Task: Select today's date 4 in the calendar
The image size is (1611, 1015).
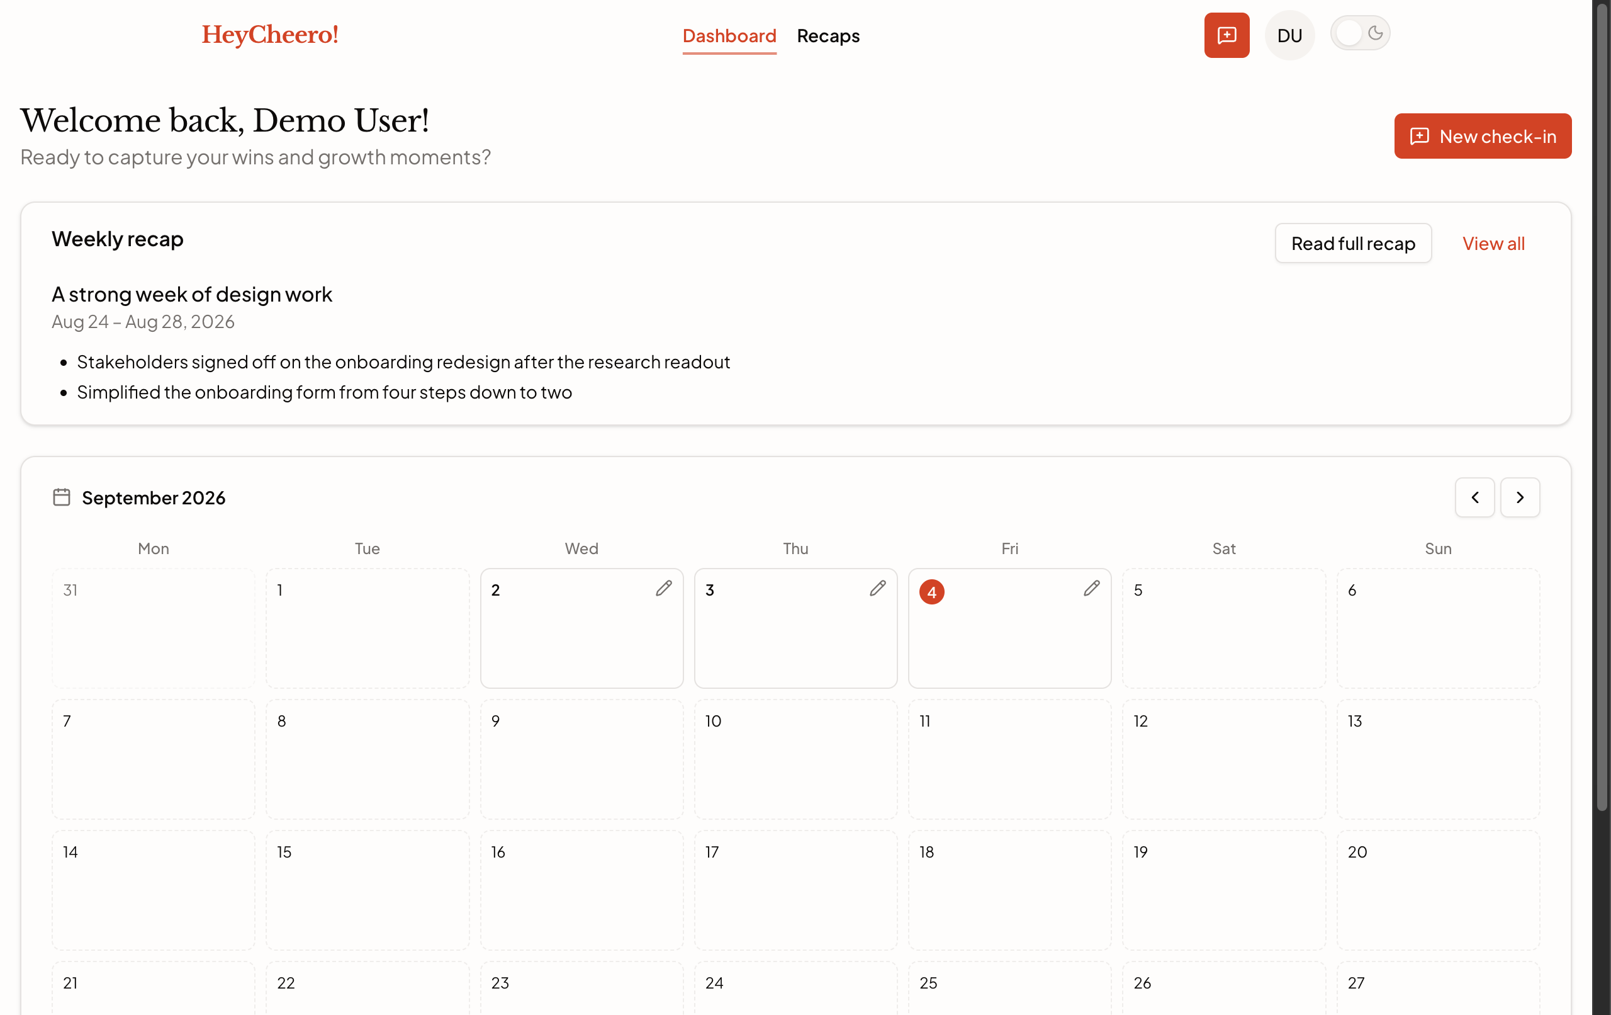Action: 931,592
